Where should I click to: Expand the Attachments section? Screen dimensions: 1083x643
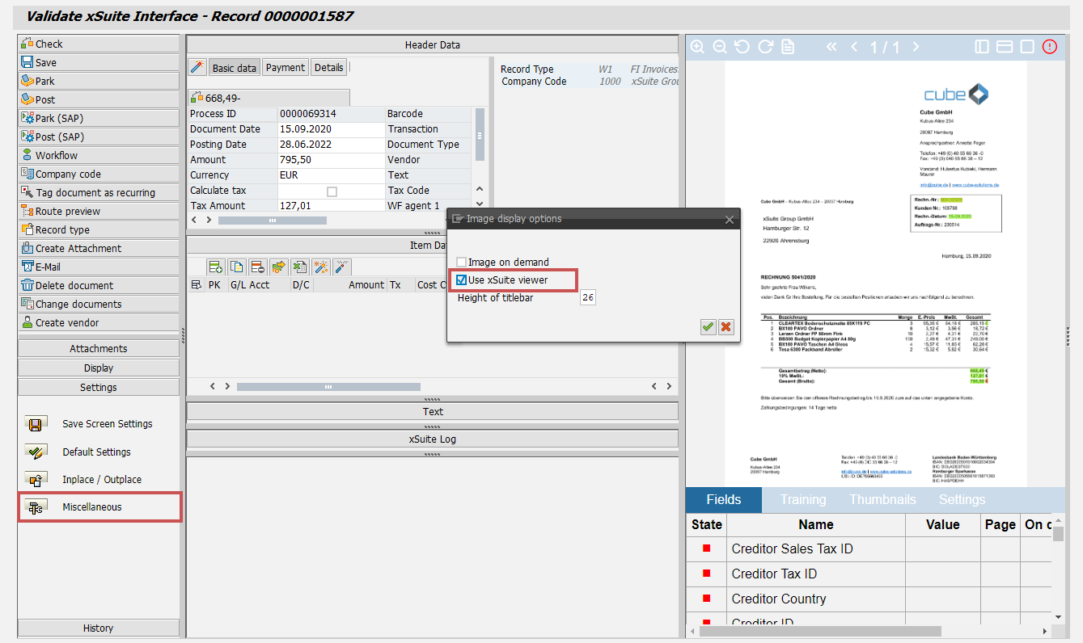click(x=99, y=348)
